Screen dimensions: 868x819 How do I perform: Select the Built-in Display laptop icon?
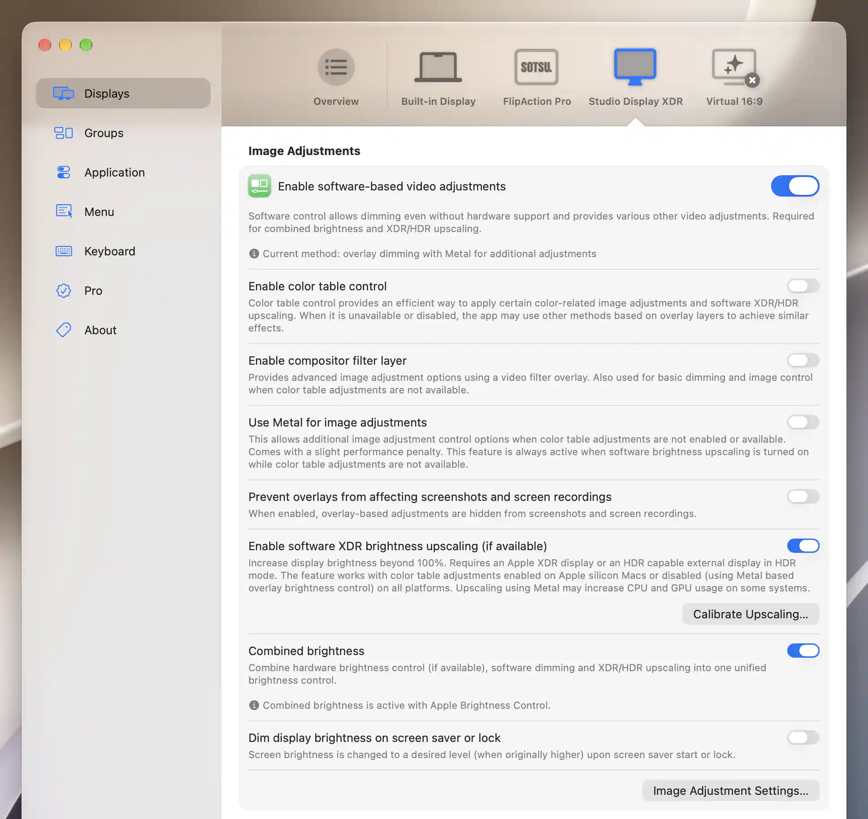438,67
